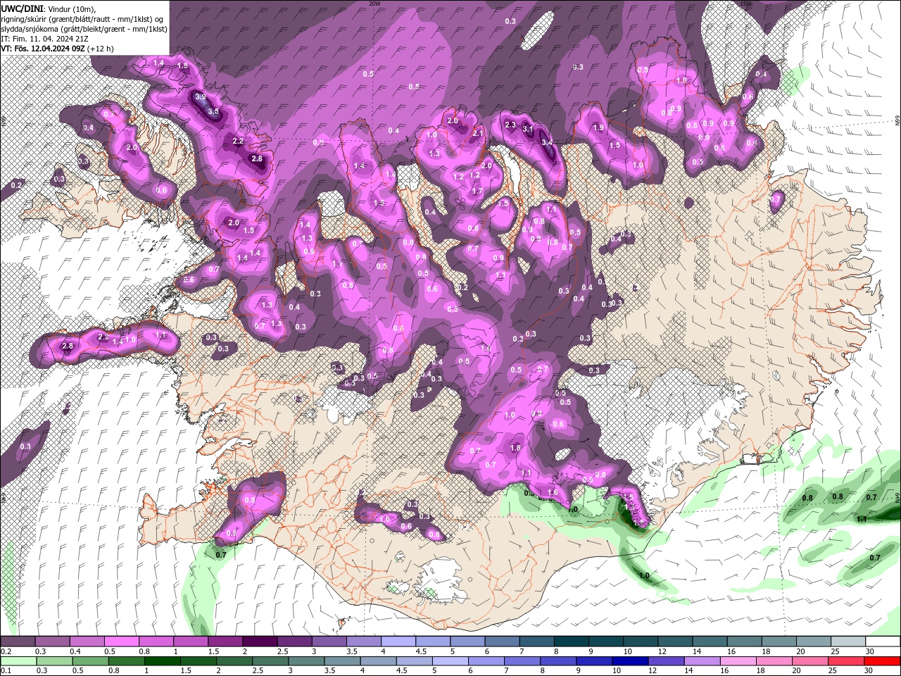This screenshot has width=901, height=676.
Task: Select upper legend swatch between 4 and 4.5
Action: click(x=398, y=641)
